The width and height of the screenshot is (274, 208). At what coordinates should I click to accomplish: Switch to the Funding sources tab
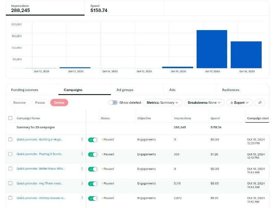click(32, 90)
